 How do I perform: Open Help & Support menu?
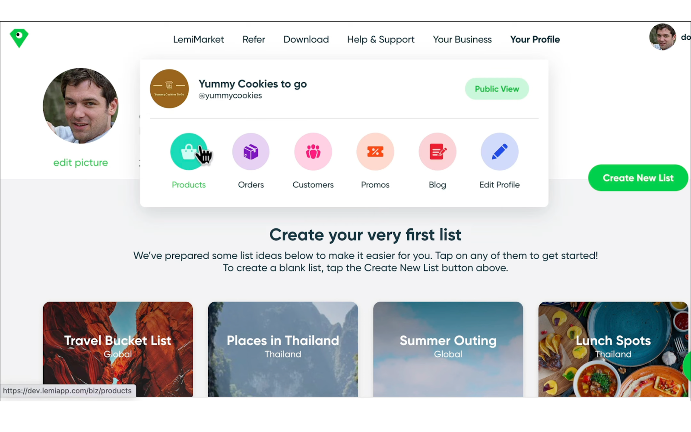click(381, 39)
